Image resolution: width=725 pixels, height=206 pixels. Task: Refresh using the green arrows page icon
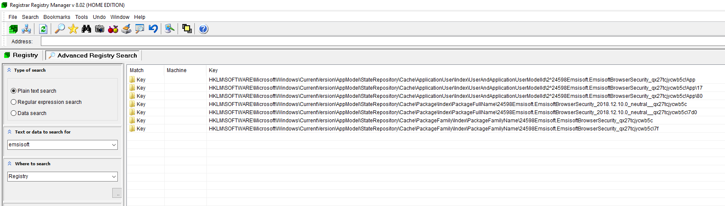click(x=43, y=29)
